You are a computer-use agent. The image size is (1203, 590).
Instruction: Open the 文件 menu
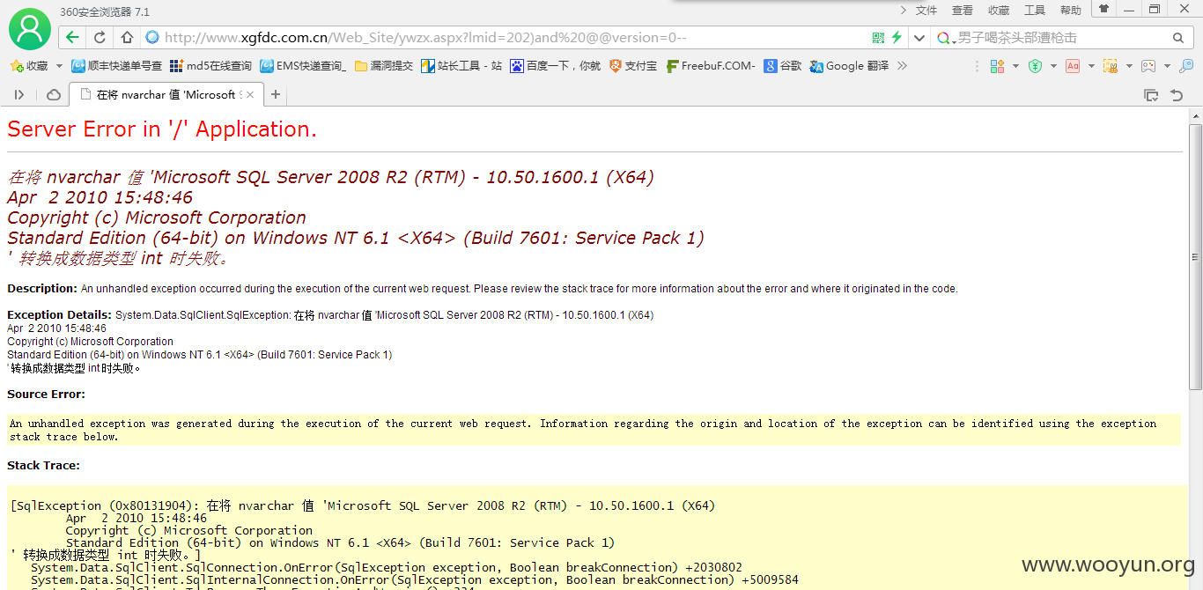926,11
